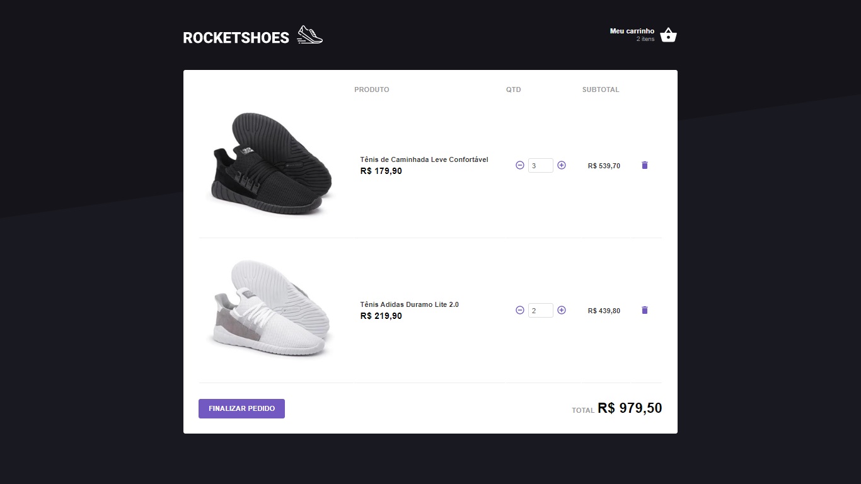
Task: Click the black sneaker product thumbnail
Action: pos(270,164)
